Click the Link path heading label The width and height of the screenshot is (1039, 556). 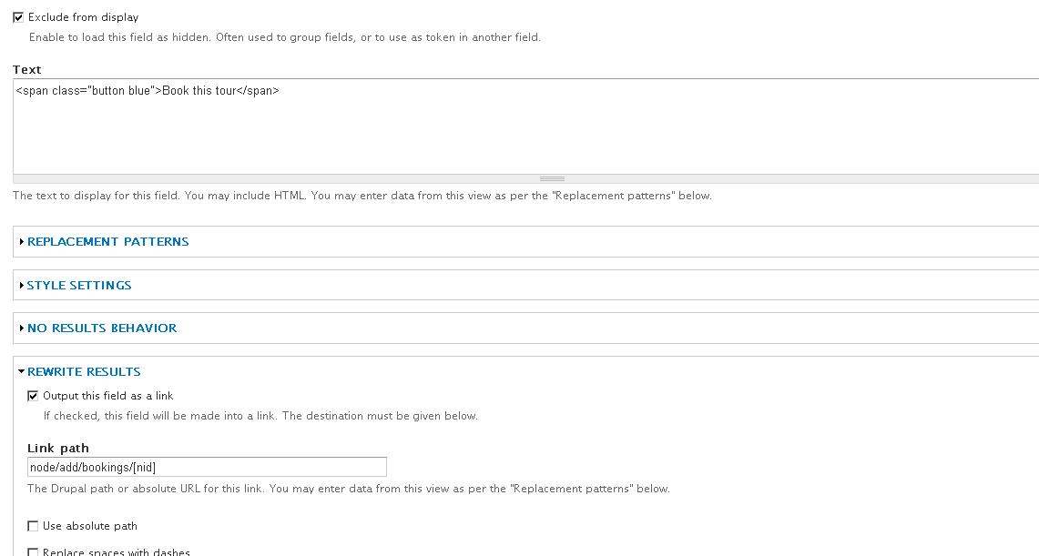[x=58, y=448]
